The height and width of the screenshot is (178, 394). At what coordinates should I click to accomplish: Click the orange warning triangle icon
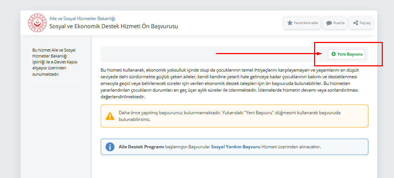pyautogui.click(x=110, y=116)
